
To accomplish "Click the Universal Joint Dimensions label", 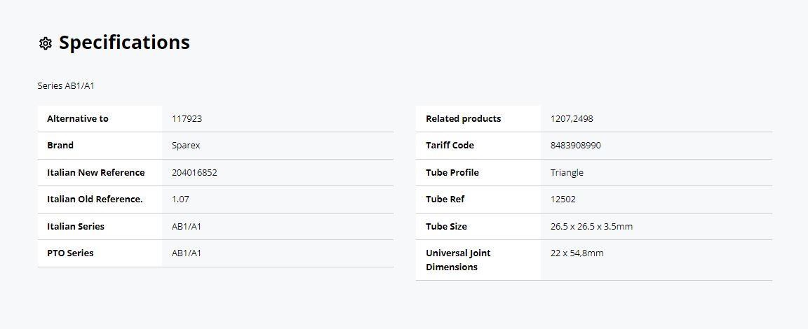I will 458,260.
